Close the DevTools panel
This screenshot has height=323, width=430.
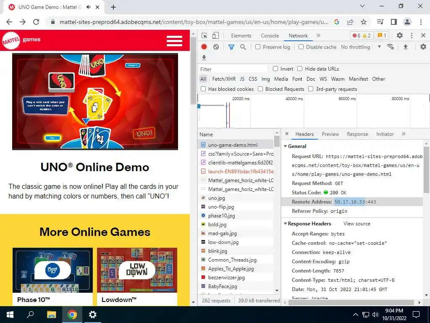point(423,35)
